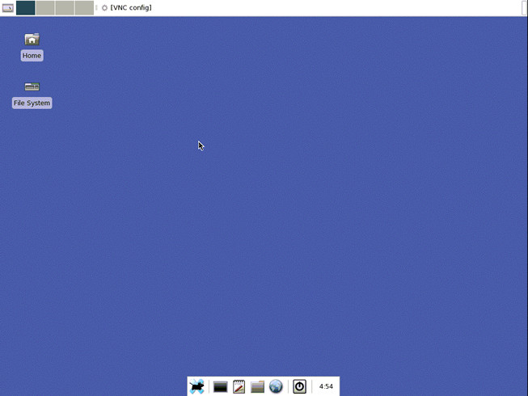Select the File System drive icon

[x=32, y=86]
